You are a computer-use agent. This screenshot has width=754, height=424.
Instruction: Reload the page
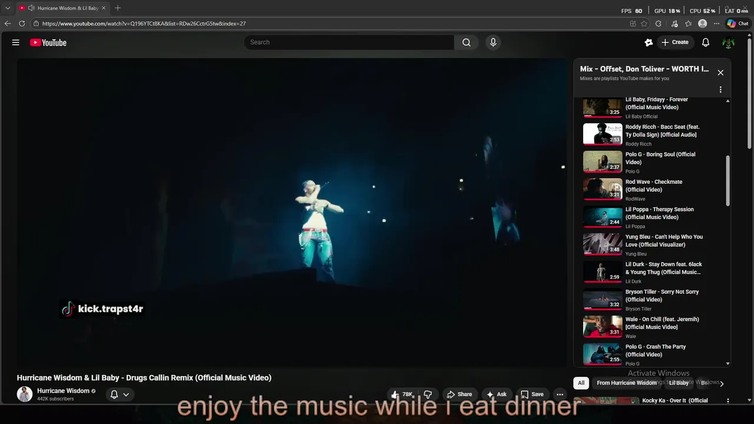coord(22,24)
